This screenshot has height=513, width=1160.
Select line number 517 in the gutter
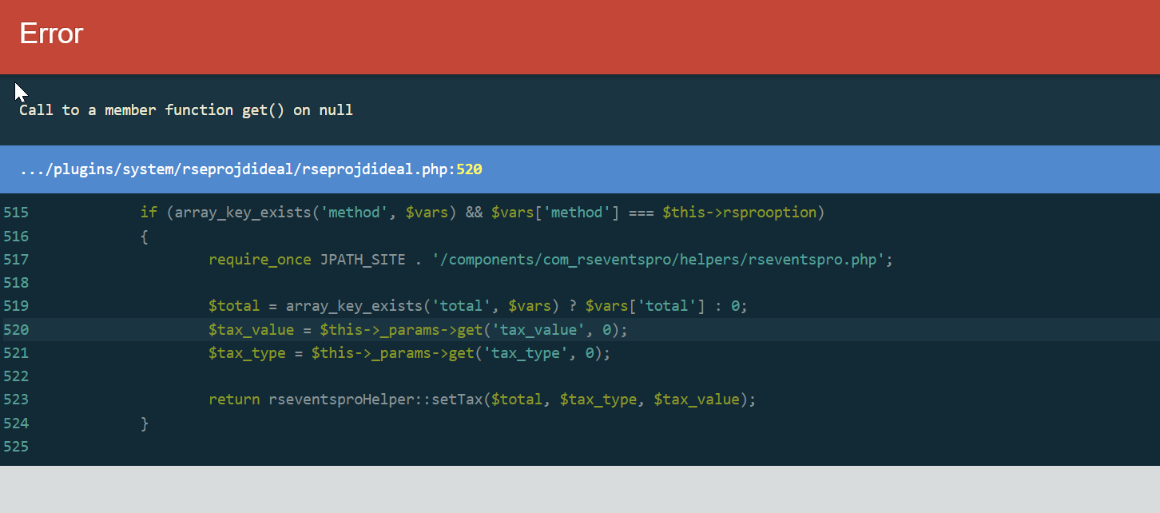(16, 260)
